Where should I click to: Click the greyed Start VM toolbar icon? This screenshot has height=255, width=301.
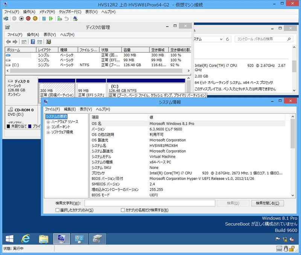[14, 18]
